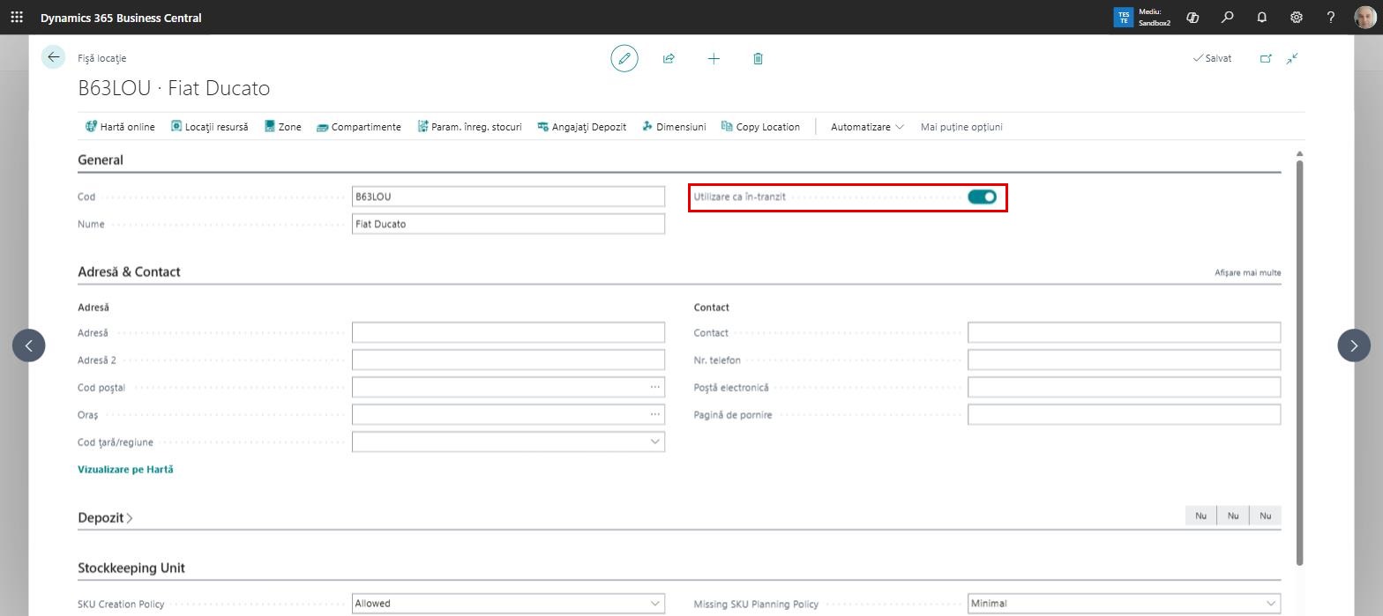1383x616 pixels.
Task: Open SKU Creation Policy dropdown
Action: (508, 604)
